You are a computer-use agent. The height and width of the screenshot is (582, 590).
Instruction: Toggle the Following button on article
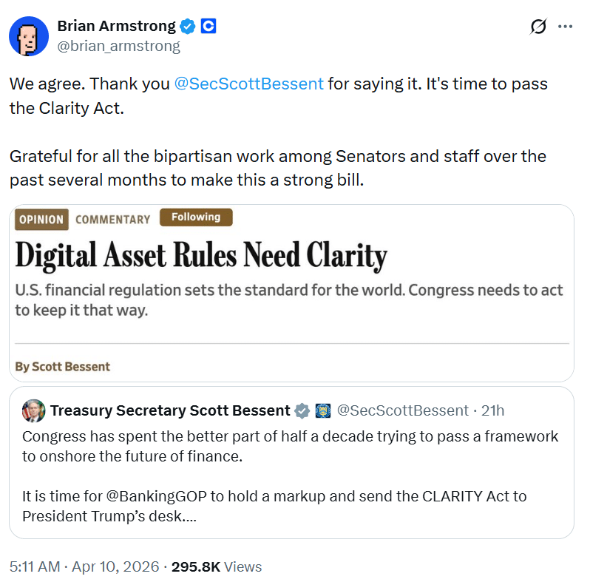(x=196, y=217)
